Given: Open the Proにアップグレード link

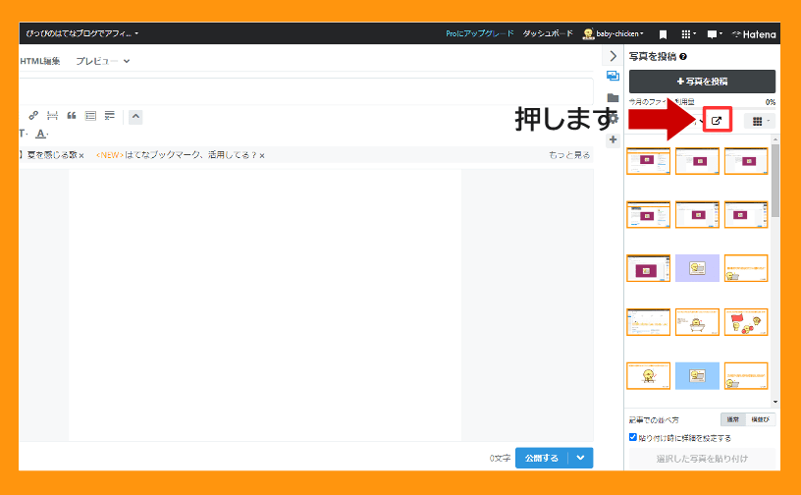Looking at the screenshot, I should pos(480,33).
